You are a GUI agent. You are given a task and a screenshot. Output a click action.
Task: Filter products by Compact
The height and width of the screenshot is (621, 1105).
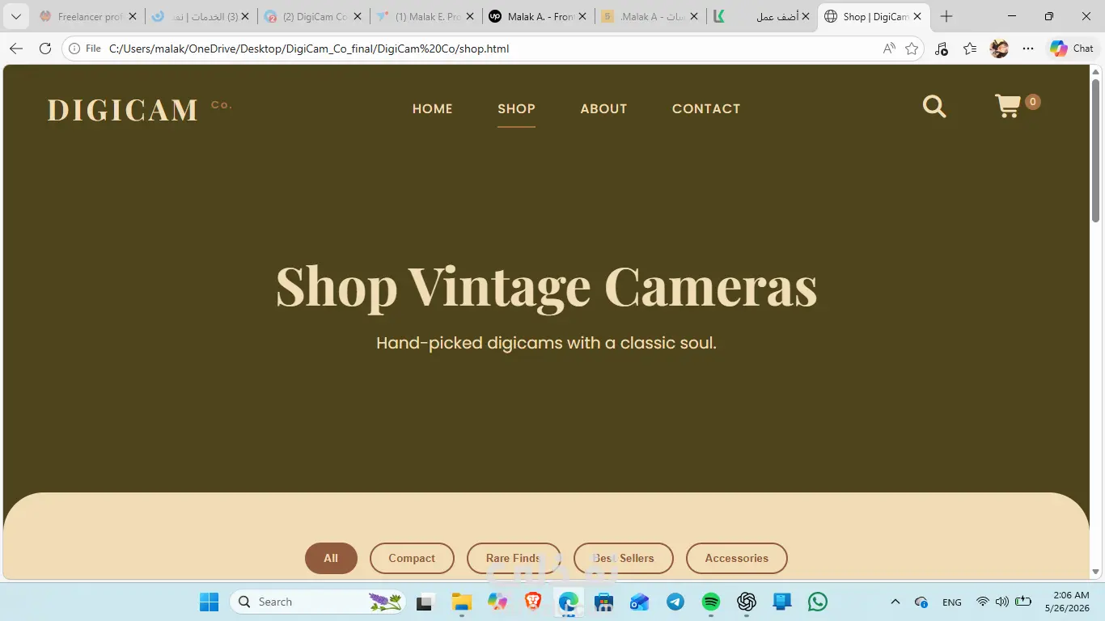click(412, 558)
